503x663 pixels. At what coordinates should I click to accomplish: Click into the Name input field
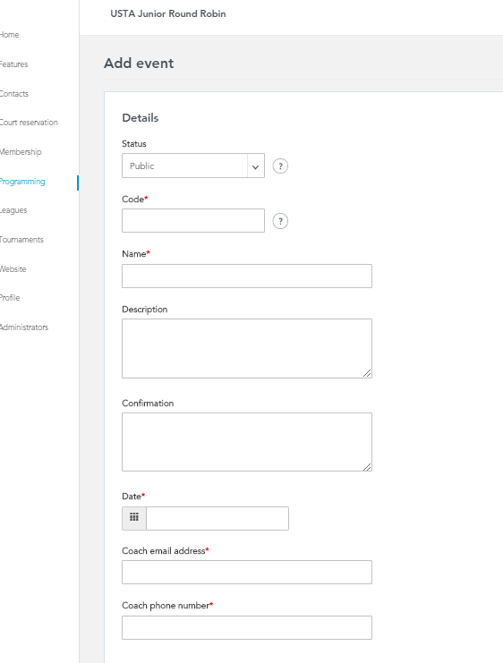[247, 276]
